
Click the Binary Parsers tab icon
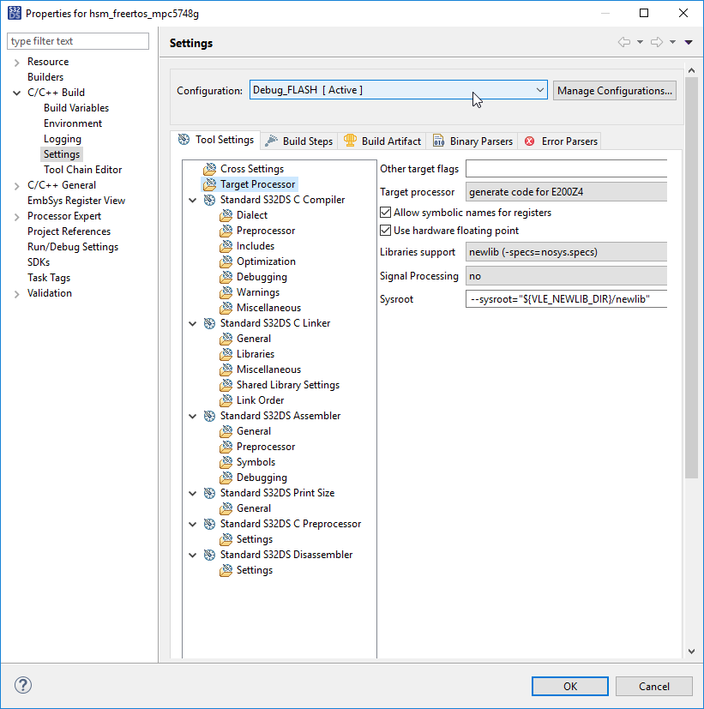(x=438, y=141)
